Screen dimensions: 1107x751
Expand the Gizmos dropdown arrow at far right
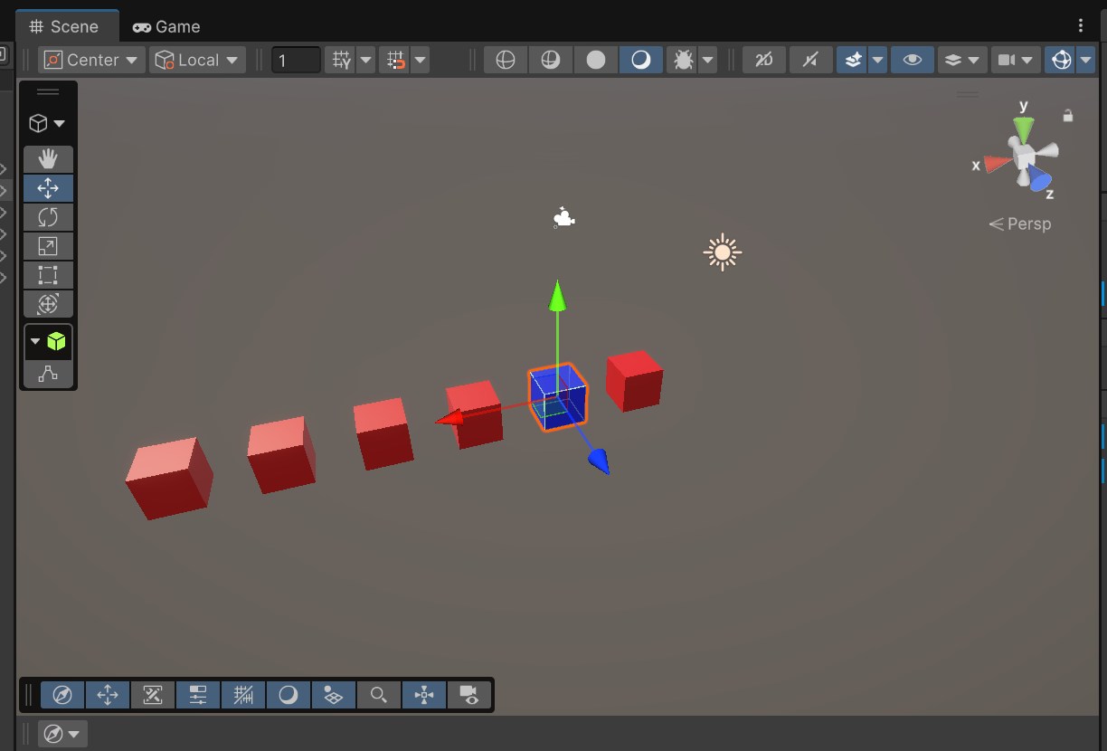[x=1086, y=60]
